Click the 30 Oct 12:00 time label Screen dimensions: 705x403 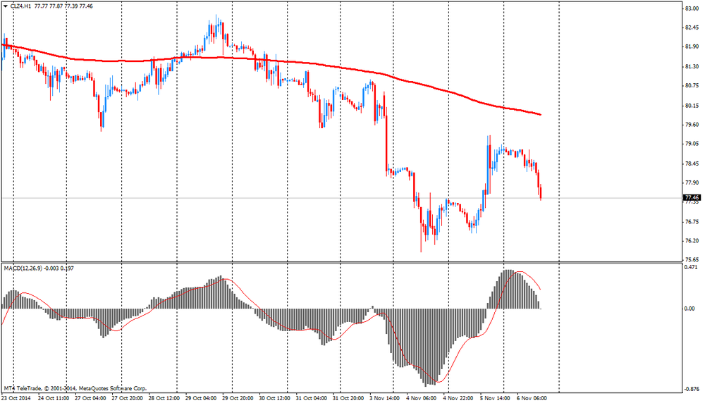coord(275,398)
